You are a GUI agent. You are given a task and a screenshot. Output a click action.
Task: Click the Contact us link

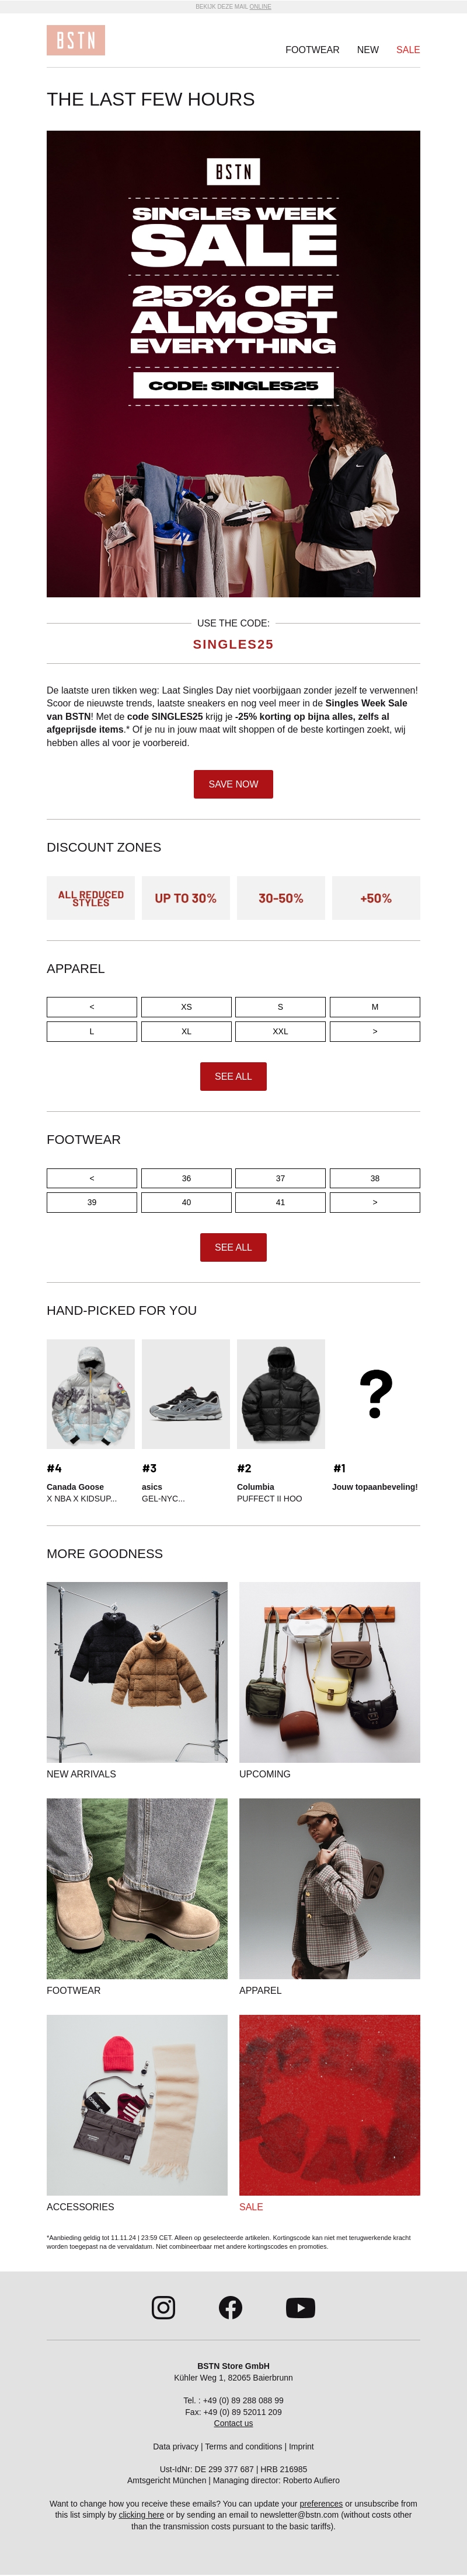pyautogui.click(x=233, y=2423)
